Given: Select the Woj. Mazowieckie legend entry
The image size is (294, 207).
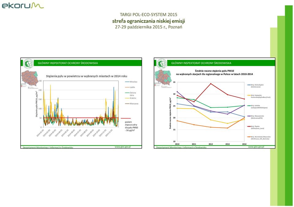Looking at the screenshot, I should (x=255, y=117).
